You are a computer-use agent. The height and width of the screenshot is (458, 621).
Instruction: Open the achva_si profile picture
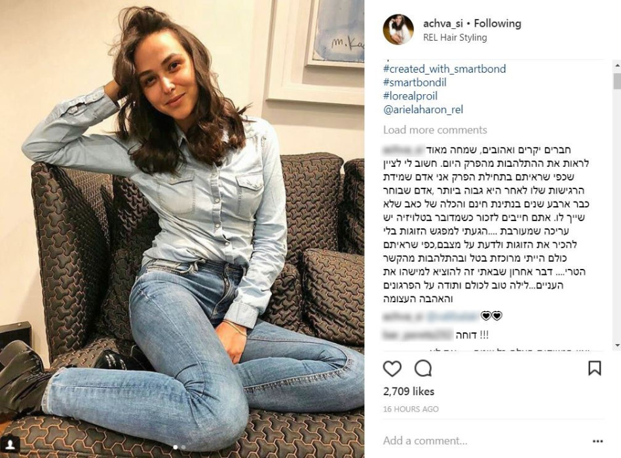pyautogui.click(x=398, y=29)
